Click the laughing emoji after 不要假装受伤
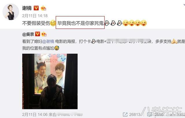The height and width of the screenshot is (118, 185). point(53,23)
